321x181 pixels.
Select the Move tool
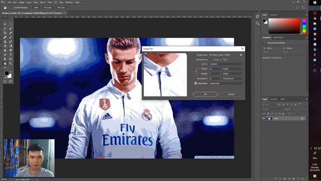pyautogui.click(x=5, y=24)
